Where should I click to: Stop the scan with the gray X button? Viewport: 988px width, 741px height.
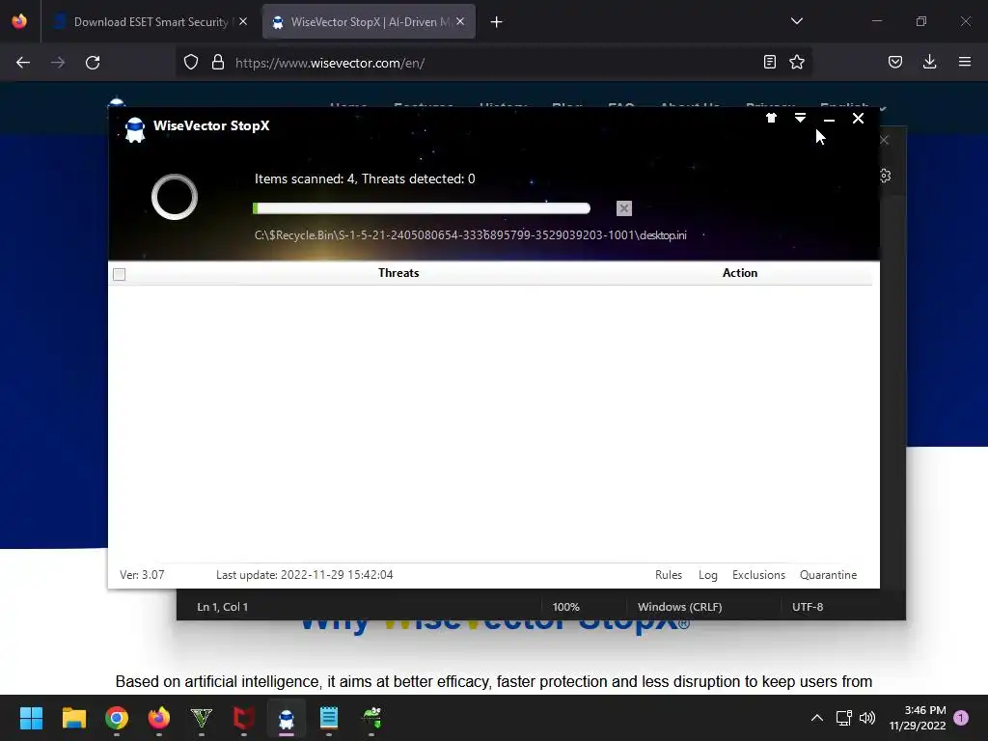(x=624, y=208)
